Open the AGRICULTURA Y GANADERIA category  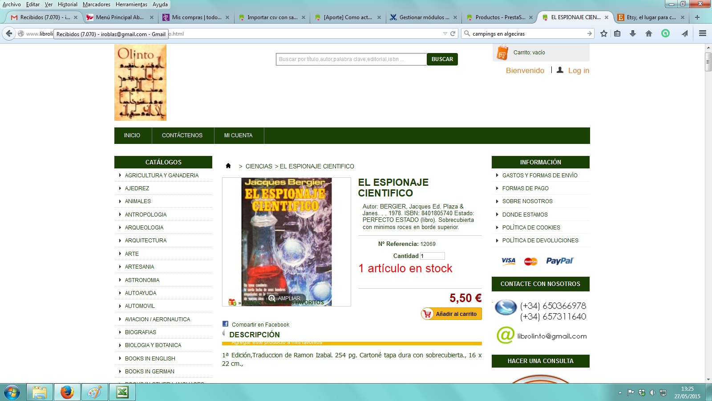162,176
